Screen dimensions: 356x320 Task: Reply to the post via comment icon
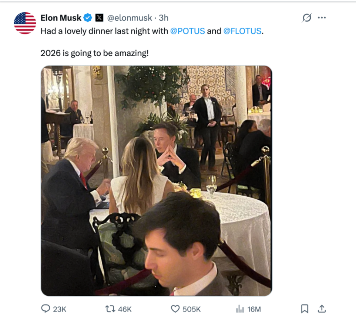(x=46, y=309)
